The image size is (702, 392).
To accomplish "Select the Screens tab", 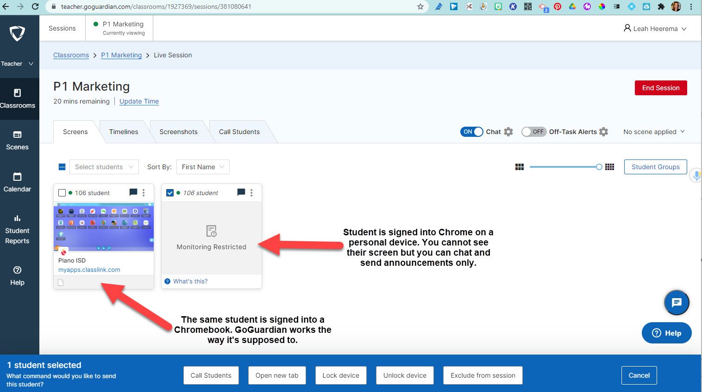I will 75,132.
